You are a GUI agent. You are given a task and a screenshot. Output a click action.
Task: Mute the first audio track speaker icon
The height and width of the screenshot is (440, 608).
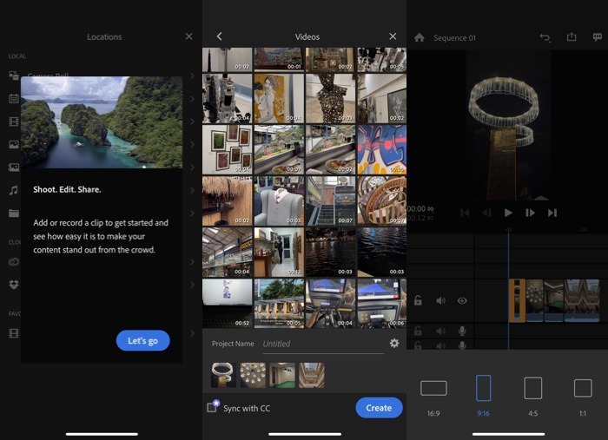(440, 332)
